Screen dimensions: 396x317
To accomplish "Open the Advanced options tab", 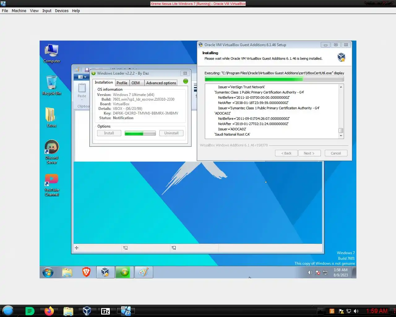I will click(161, 83).
